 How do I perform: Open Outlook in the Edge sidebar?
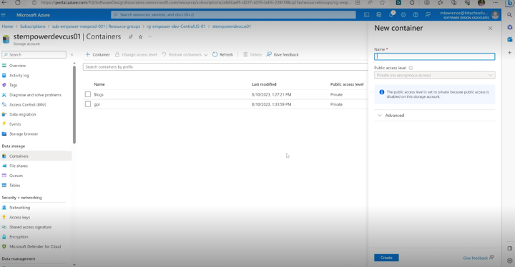pyautogui.click(x=509, y=39)
